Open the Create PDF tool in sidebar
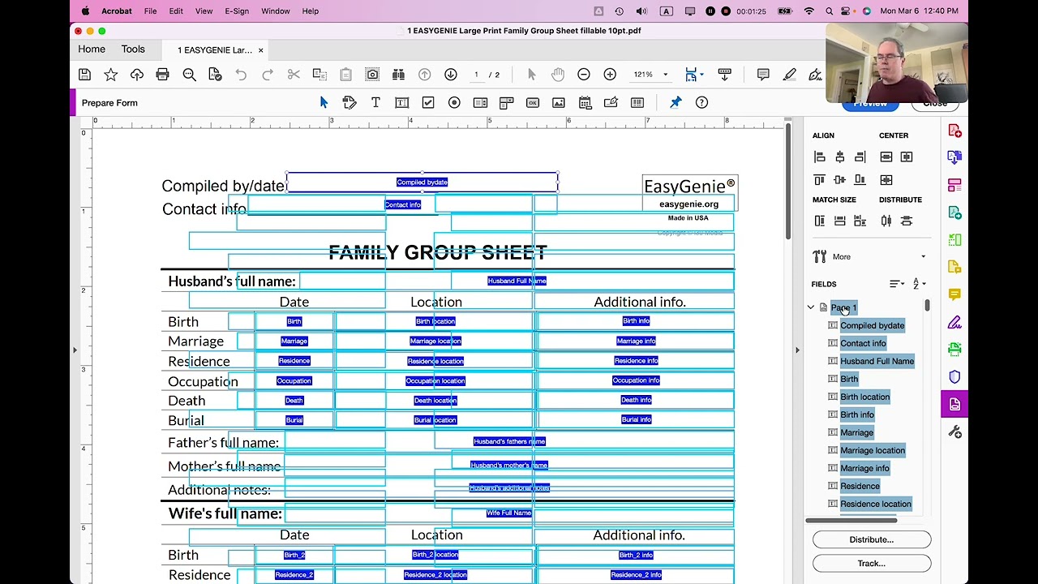This screenshot has height=584, width=1038. pos(954,131)
